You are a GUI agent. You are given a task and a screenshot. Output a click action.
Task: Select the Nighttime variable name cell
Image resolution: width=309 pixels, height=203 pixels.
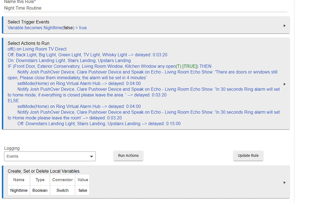coord(19,190)
